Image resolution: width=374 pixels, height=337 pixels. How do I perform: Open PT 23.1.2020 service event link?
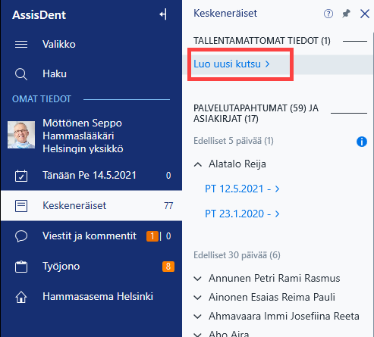(242, 214)
